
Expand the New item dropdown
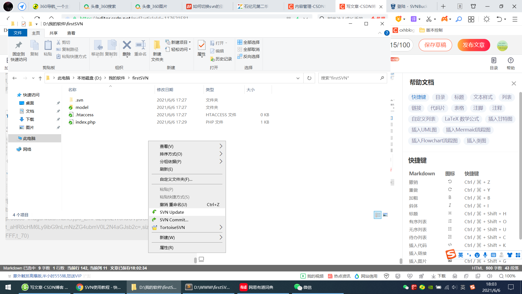[x=178, y=42]
